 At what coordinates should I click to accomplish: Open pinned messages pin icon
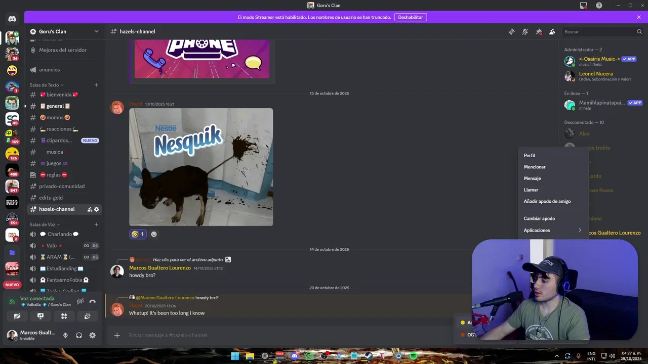click(x=539, y=31)
